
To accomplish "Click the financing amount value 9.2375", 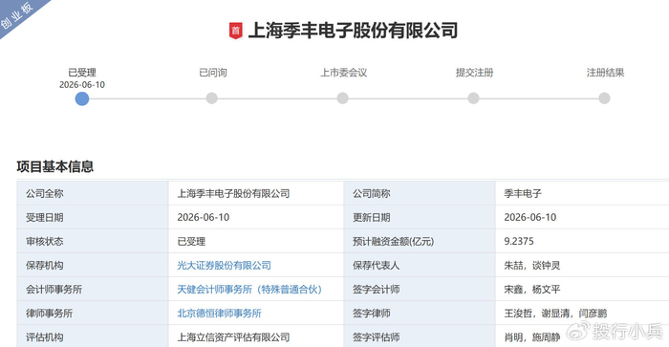I will [x=519, y=241].
